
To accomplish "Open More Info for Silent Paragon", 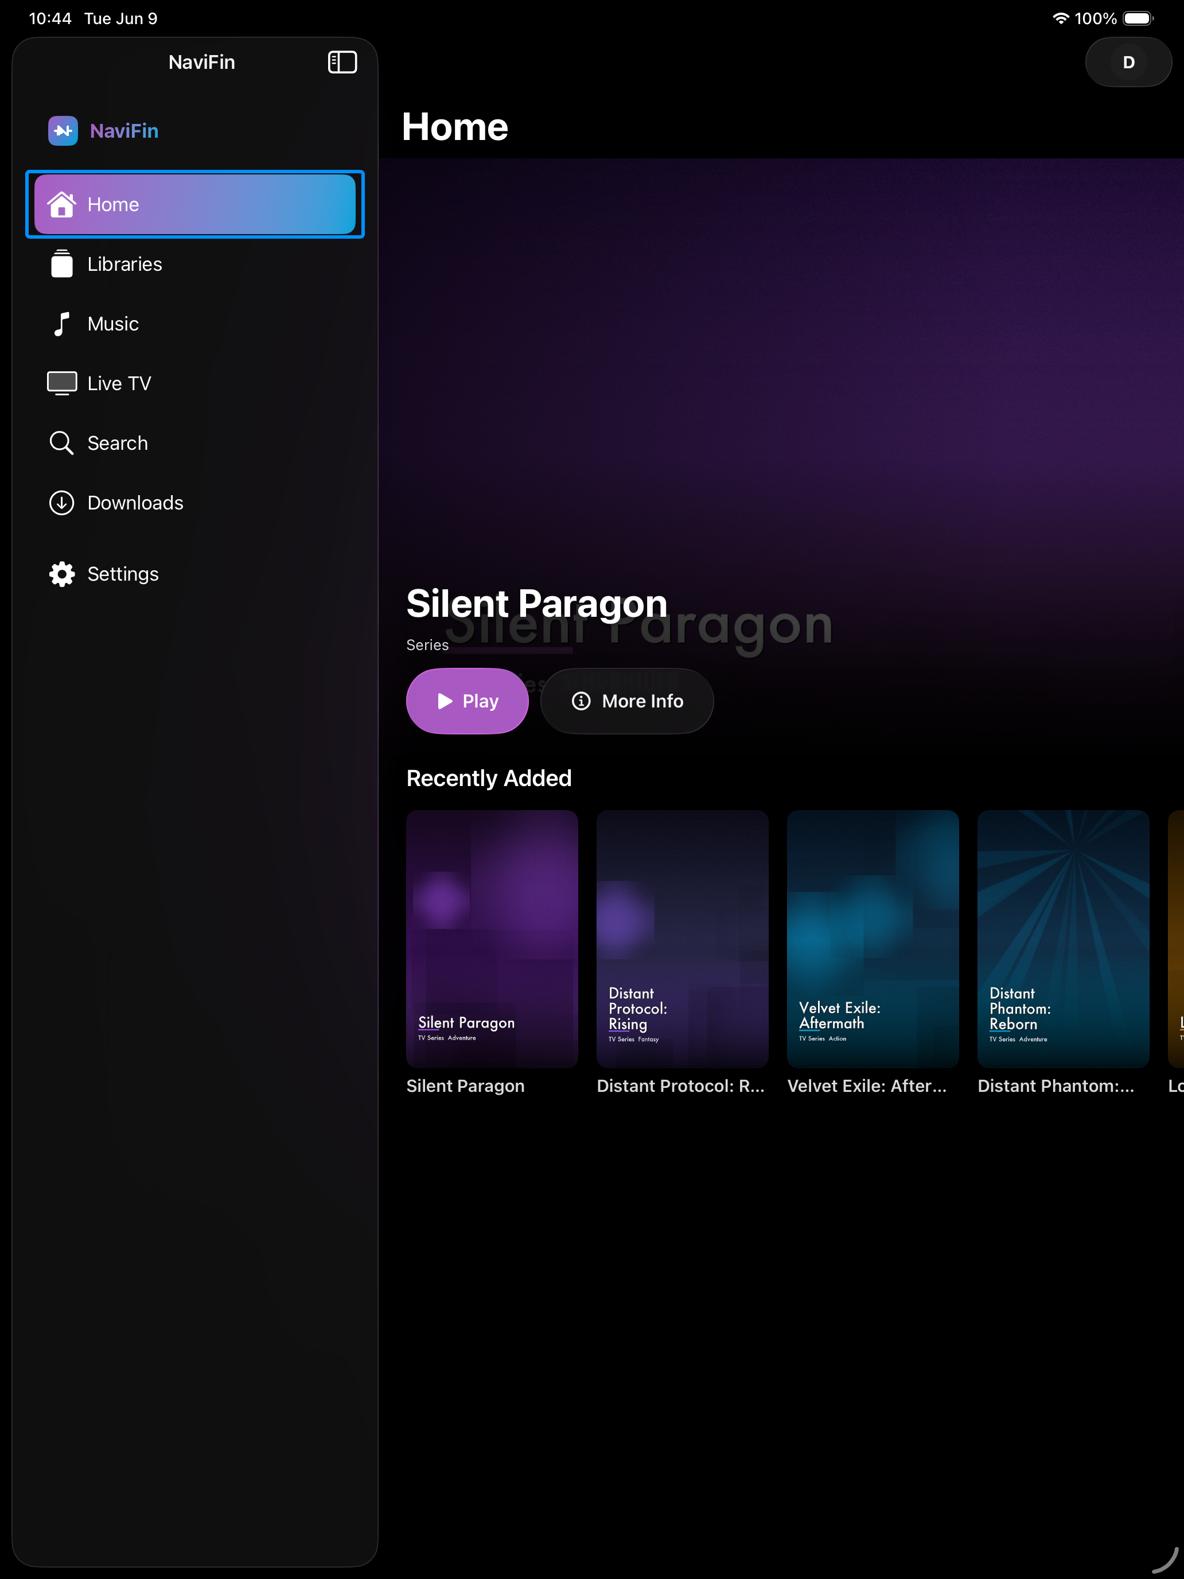I will 626,701.
